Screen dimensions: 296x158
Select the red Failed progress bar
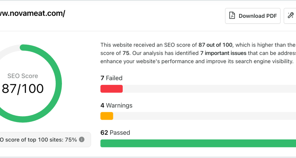click(x=112, y=89)
